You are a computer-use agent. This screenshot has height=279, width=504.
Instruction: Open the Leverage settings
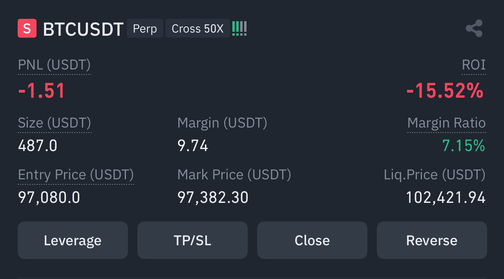[73, 240]
